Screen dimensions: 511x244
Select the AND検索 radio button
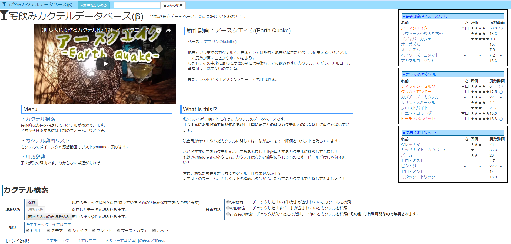pyautogui.click(x=228, y=208)
